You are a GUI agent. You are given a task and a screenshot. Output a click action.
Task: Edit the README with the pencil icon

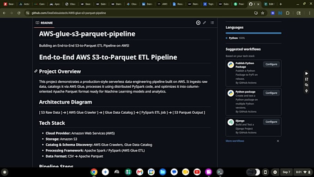pos(204,23)
